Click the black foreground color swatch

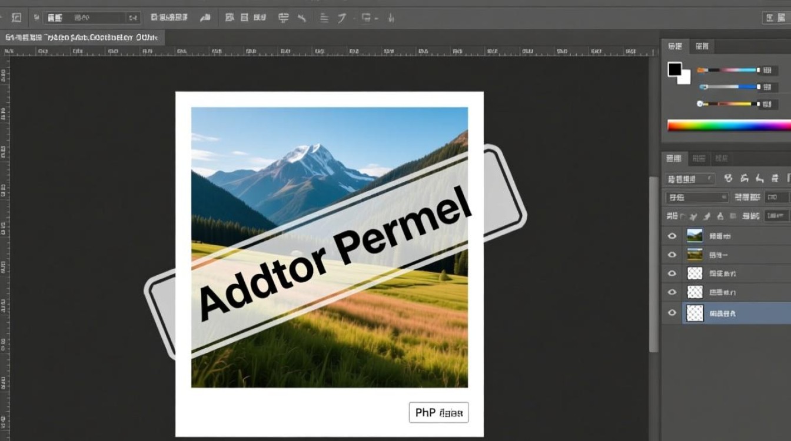click(x=674, y=69)
